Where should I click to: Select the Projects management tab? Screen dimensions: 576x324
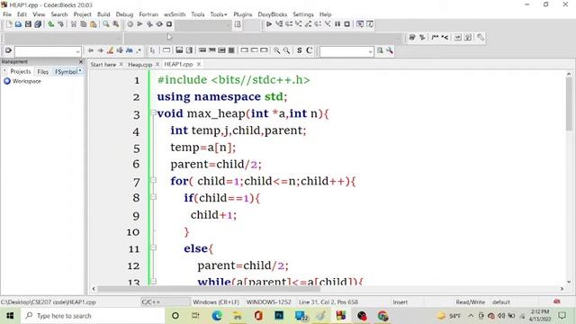tap(20, 71)
